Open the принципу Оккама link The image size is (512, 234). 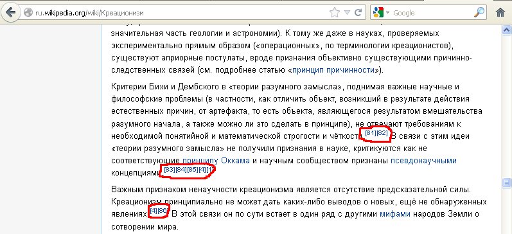(x=216, y=161)
